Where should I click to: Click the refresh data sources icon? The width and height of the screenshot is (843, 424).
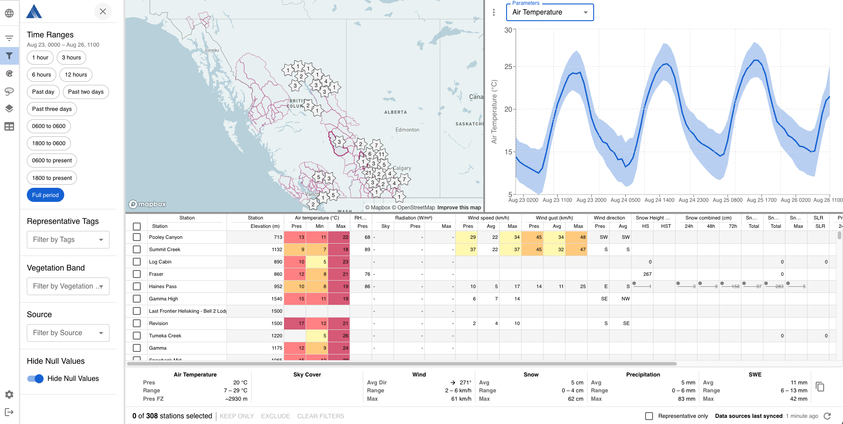(827, 416)
